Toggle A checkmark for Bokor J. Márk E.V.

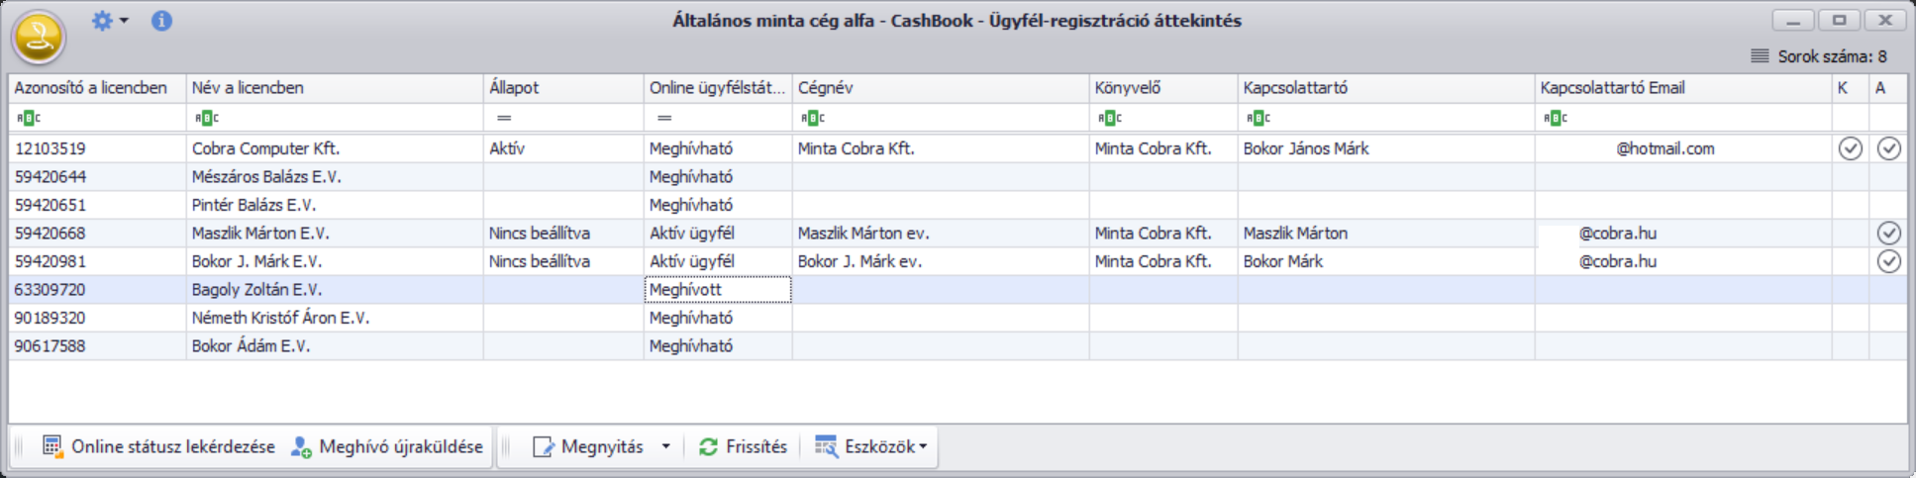point(1889,261)
